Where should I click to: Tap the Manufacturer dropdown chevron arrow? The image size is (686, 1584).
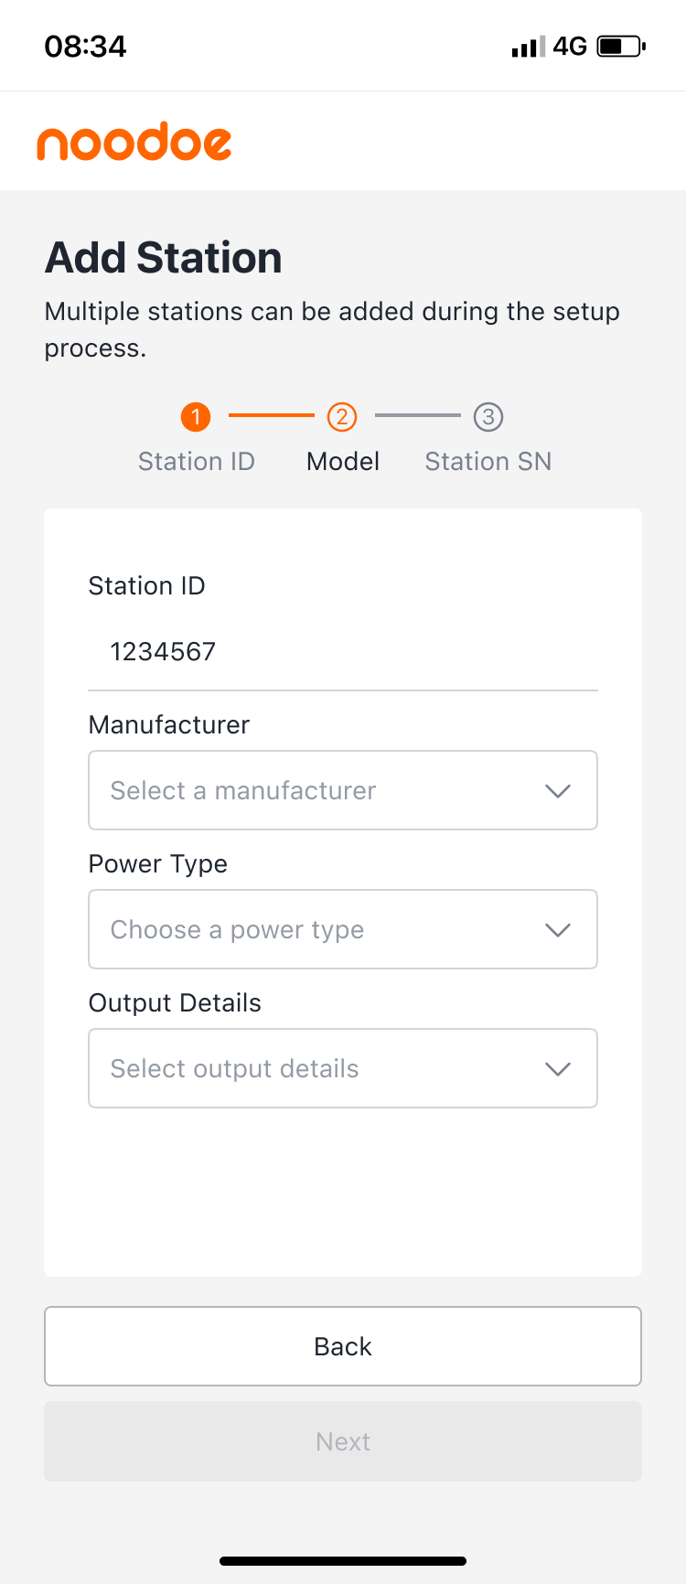coord(558,791)
